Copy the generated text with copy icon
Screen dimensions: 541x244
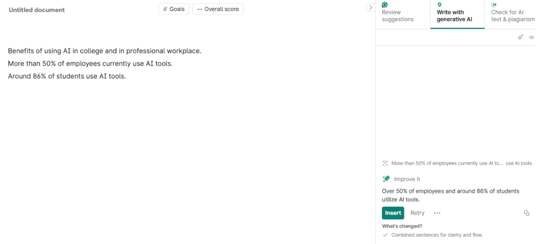tap(527, 213)
